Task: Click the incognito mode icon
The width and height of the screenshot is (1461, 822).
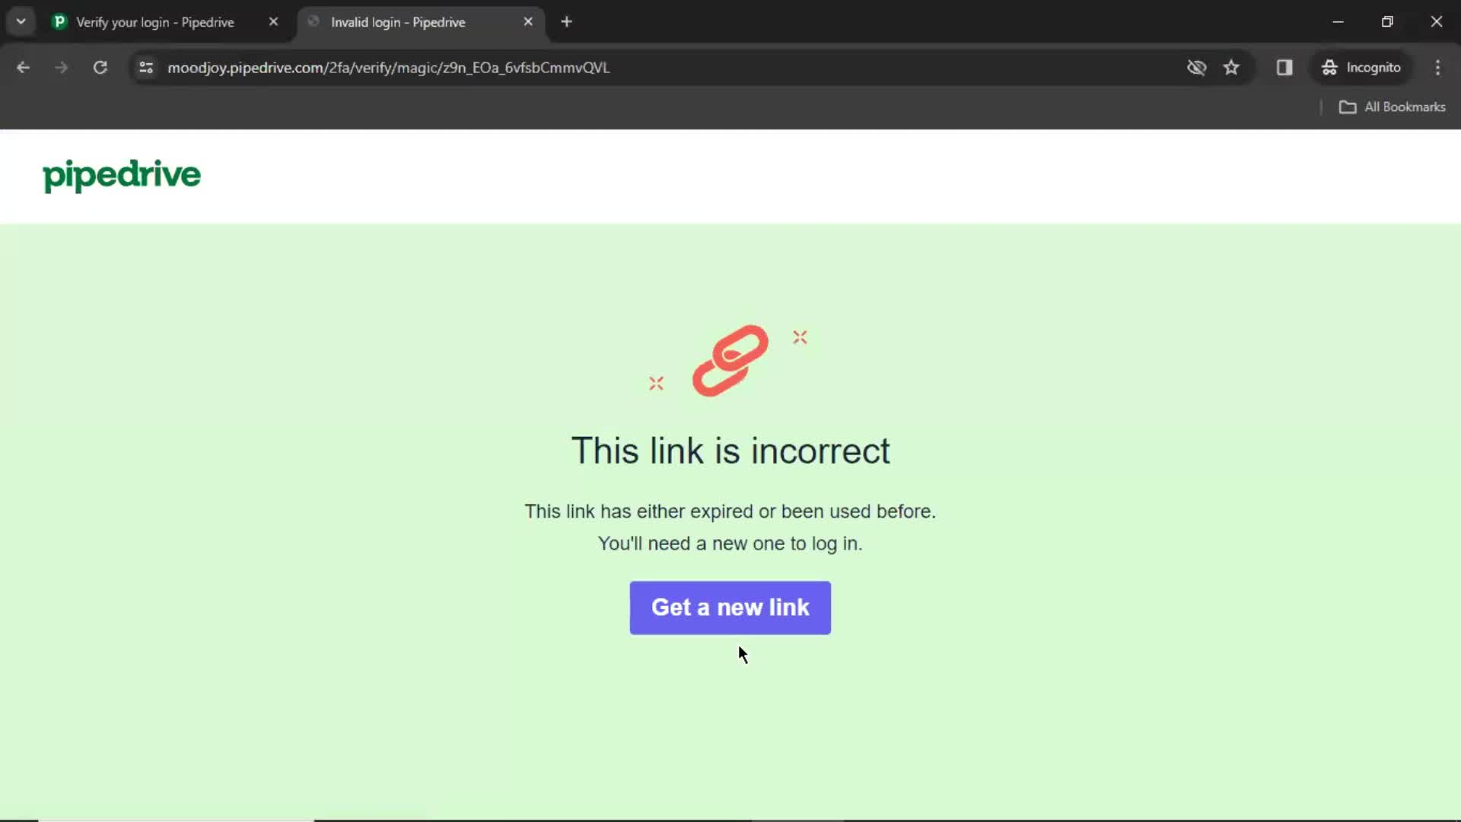Action: [x=1329, y=67]
